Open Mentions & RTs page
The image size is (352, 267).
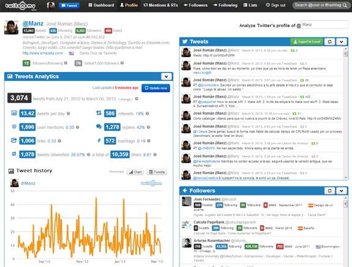[x=161, y=5]
